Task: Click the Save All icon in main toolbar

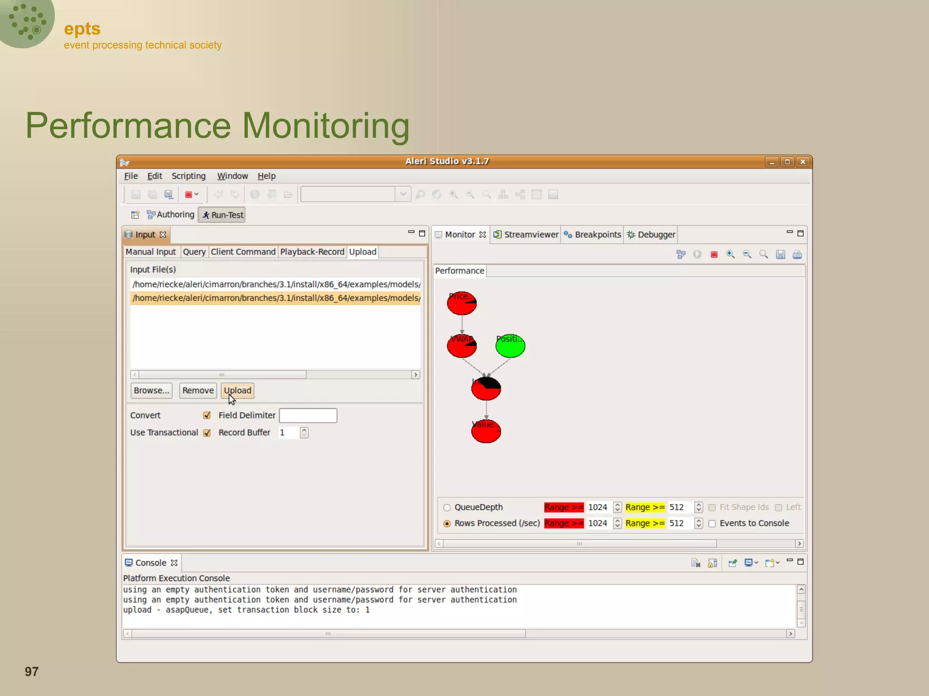Action: (152, 195)
